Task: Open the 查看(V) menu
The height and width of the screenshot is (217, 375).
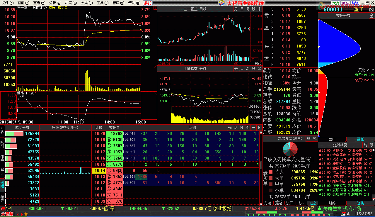Action: click(39, 3)
